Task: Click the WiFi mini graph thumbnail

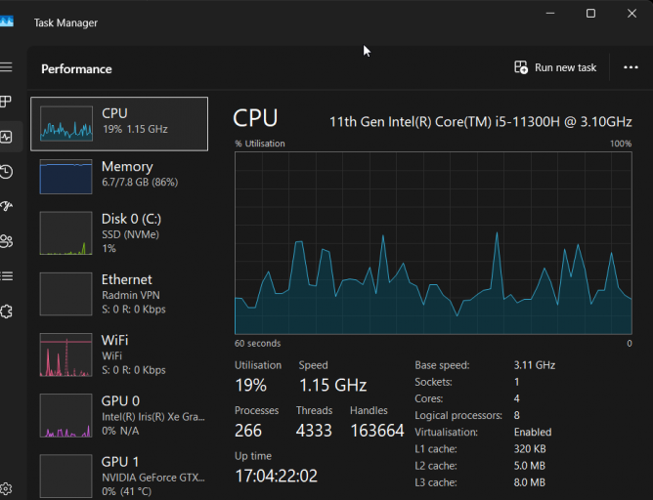Action: [x=66, y=354]
